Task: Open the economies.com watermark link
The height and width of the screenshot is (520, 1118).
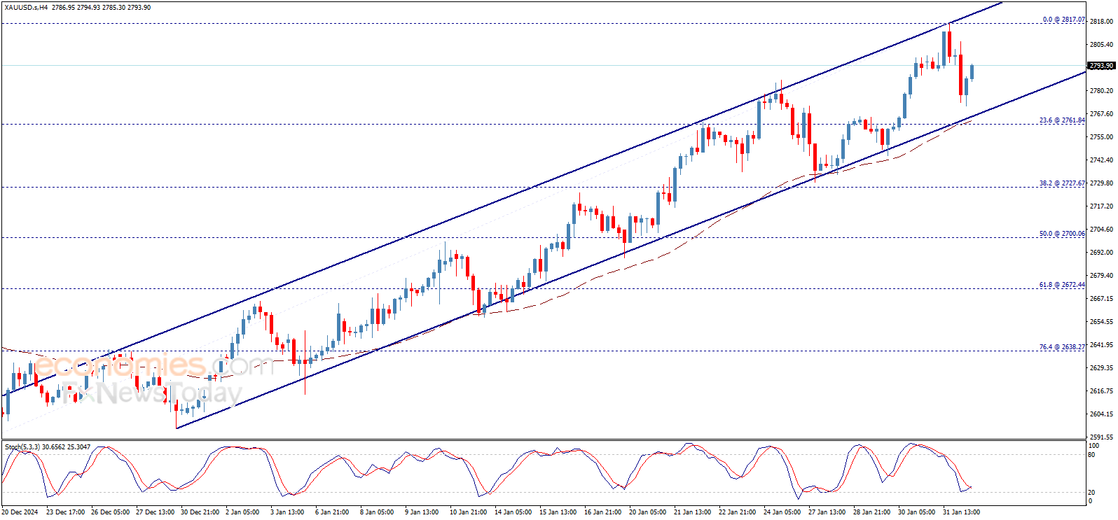Action: pos(151,365)
